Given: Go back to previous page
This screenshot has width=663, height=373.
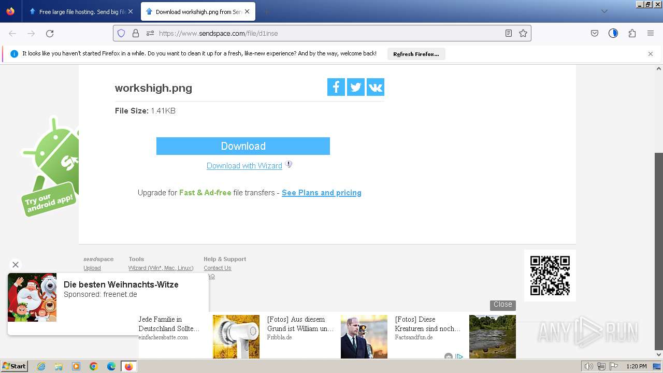Looking at the screenshot, I should 12,33.
